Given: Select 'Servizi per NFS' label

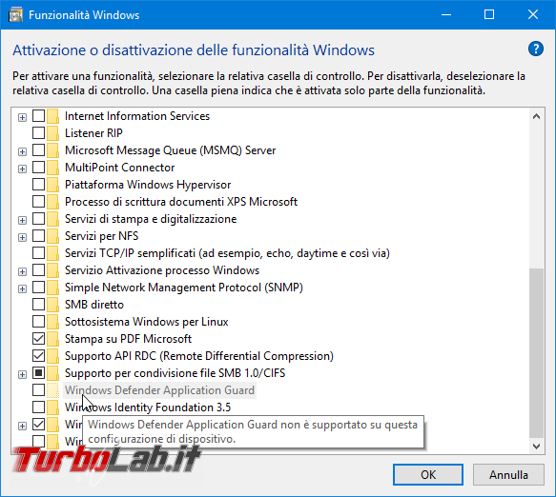Looking at the screenshot, I should (x=101, y=236).
